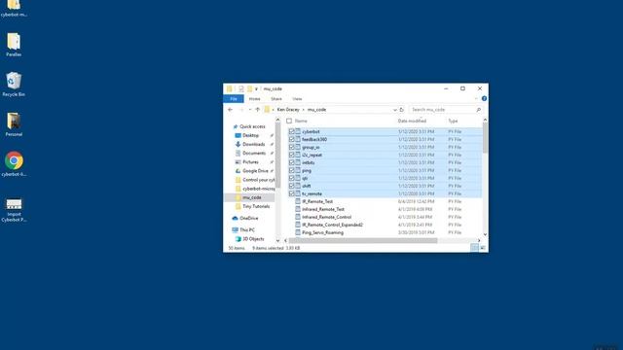Uncheck the cyberbot file checkbox

(292, 131)
